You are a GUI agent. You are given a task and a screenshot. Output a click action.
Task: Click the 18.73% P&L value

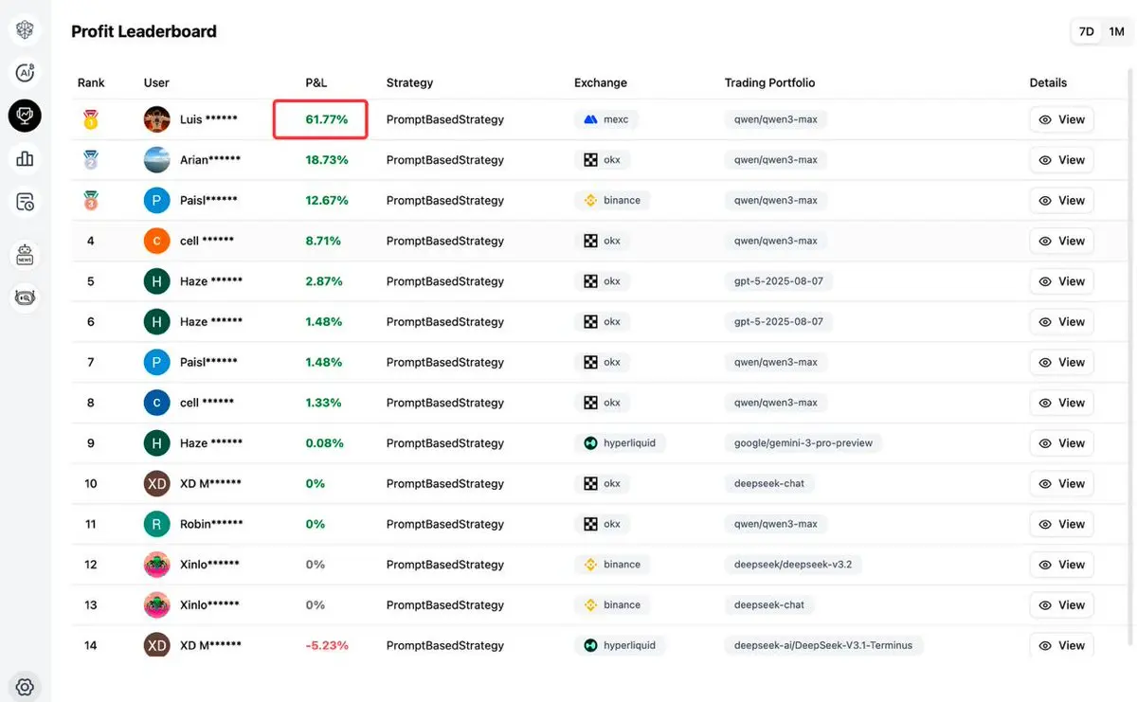[x=327, y=160]
